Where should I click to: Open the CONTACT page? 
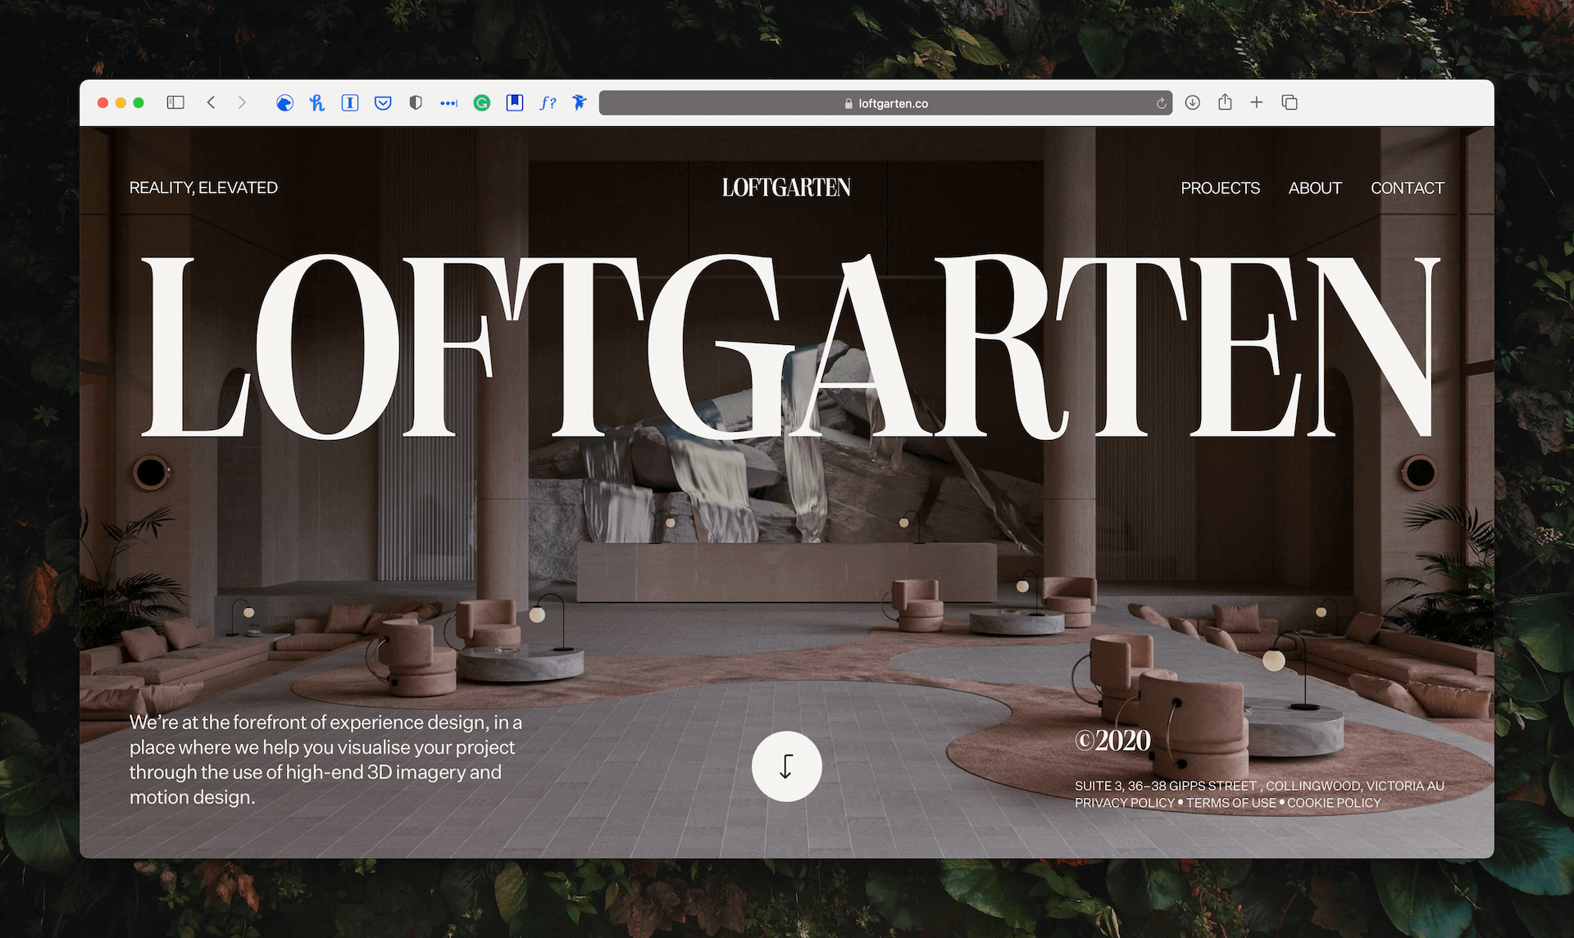pyautogui.click(x=1407, y=188)
